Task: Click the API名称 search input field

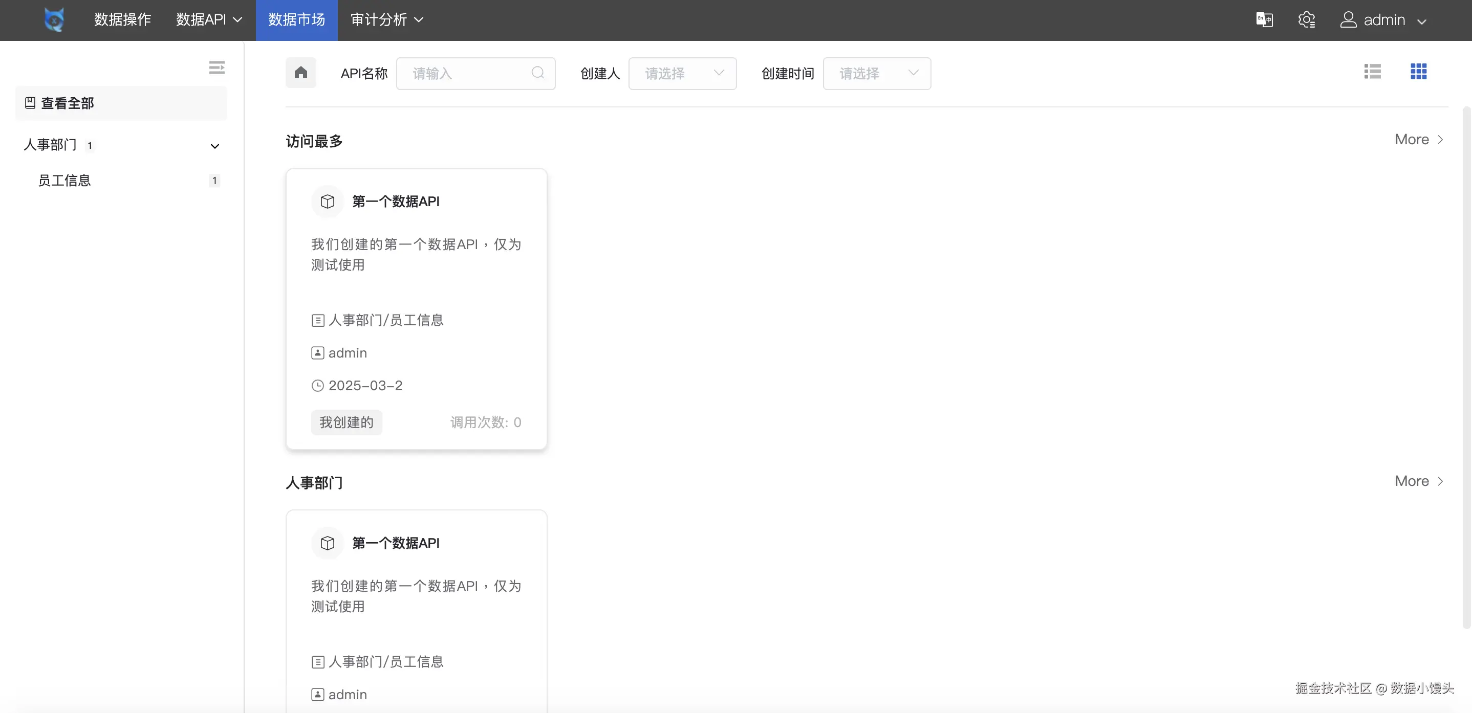Action: point(468,73)
